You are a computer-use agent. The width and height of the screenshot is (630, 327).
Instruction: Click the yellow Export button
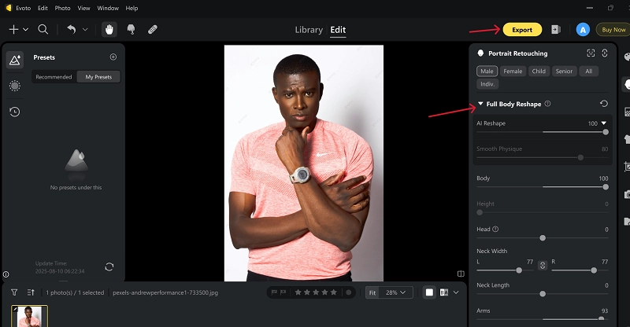click(x=522, y=30)
